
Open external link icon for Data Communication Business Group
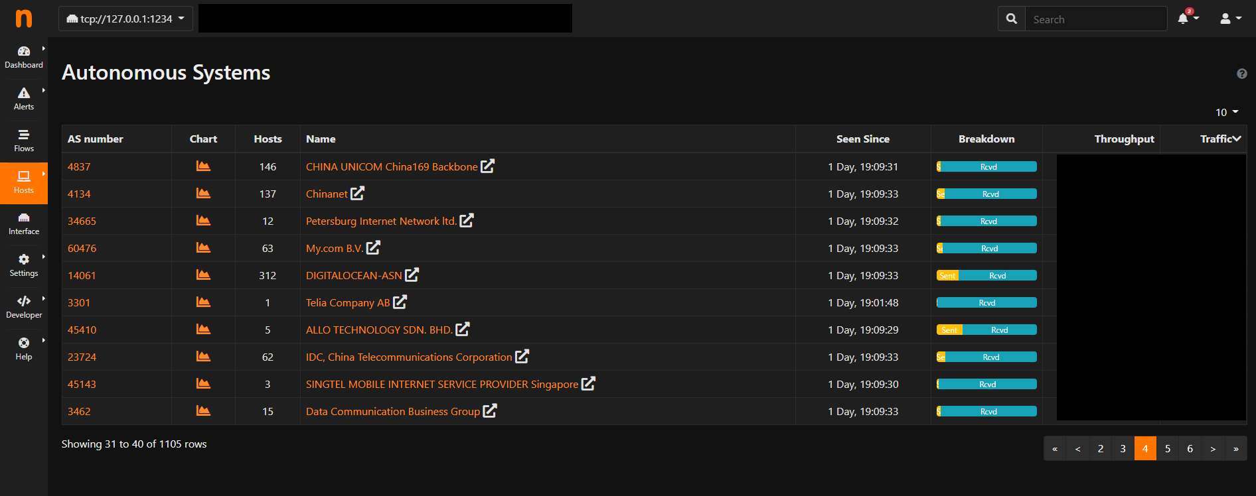pyautogui.click(x=490, y=410)
